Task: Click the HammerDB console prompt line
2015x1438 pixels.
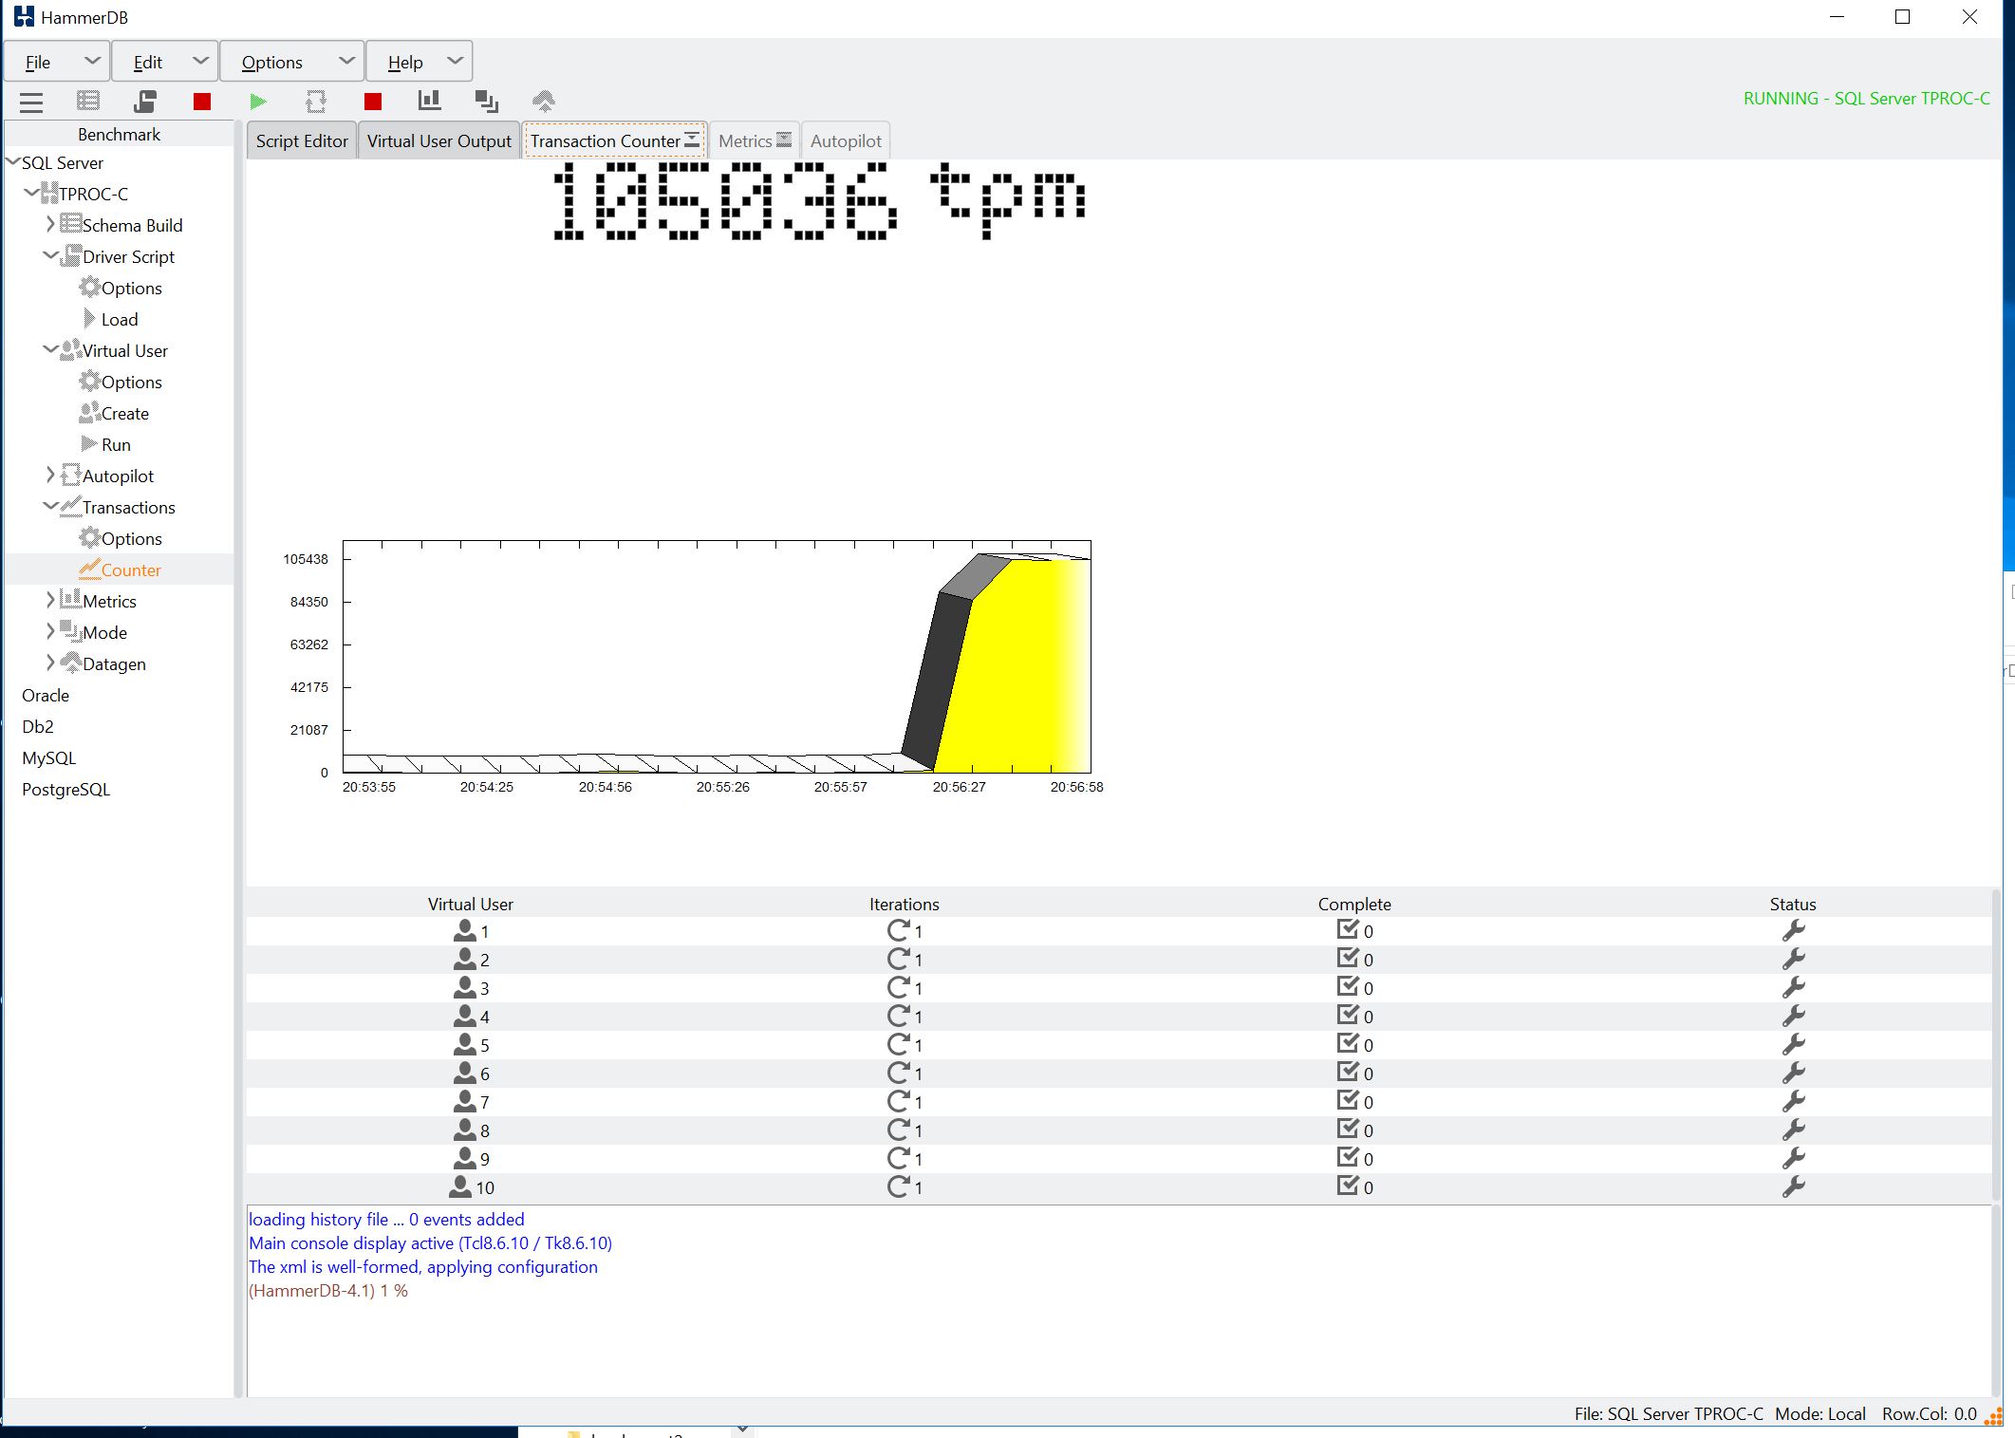Action: pos(328,1291)
